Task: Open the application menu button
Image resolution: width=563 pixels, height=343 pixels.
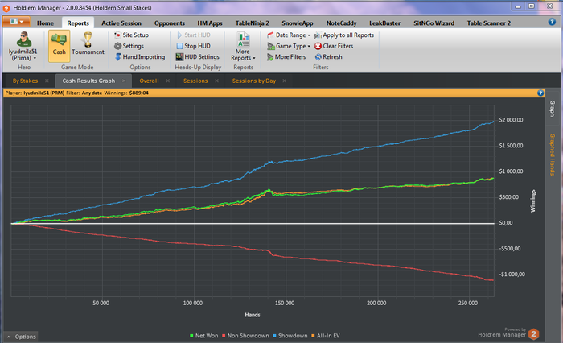Action: click(x=16, y=22)
